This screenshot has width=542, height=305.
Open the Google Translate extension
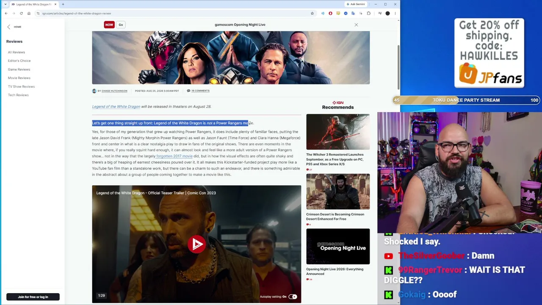tap(353, 13)
